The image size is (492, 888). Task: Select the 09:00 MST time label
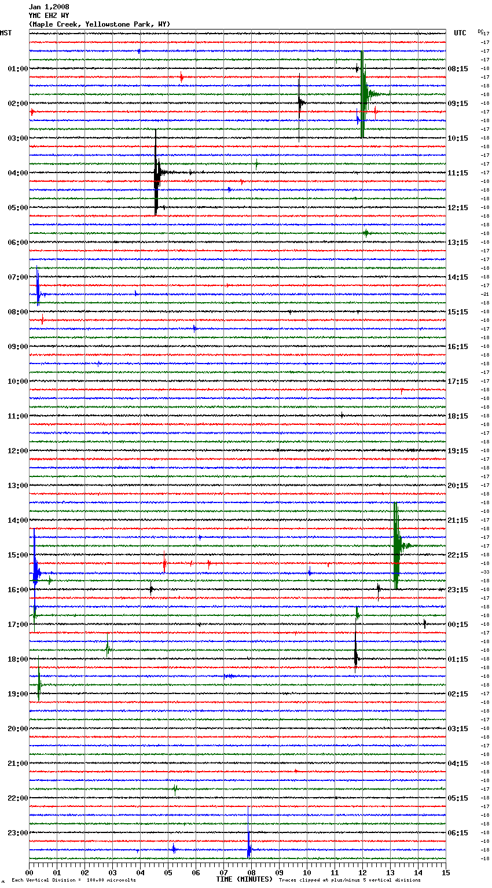coord(18,347)
